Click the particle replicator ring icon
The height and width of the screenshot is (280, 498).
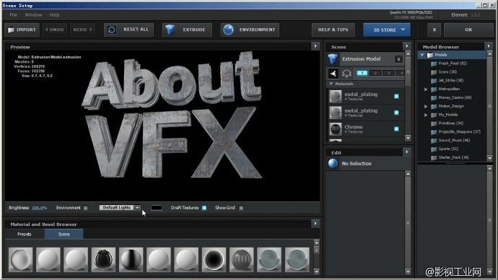coord(346,74)
